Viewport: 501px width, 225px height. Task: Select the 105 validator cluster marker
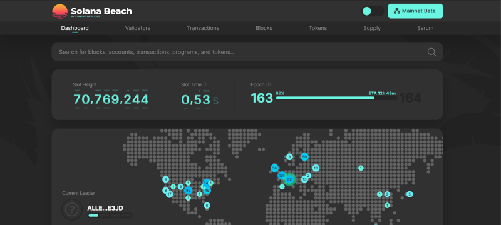click(282, 175)
